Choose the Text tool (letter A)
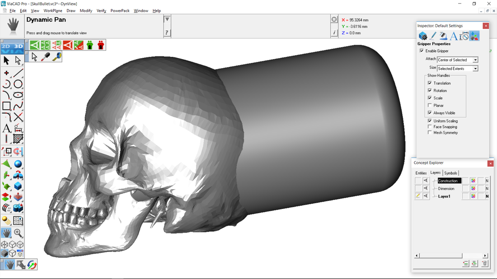The image size is (497, 279). point(6,128)
